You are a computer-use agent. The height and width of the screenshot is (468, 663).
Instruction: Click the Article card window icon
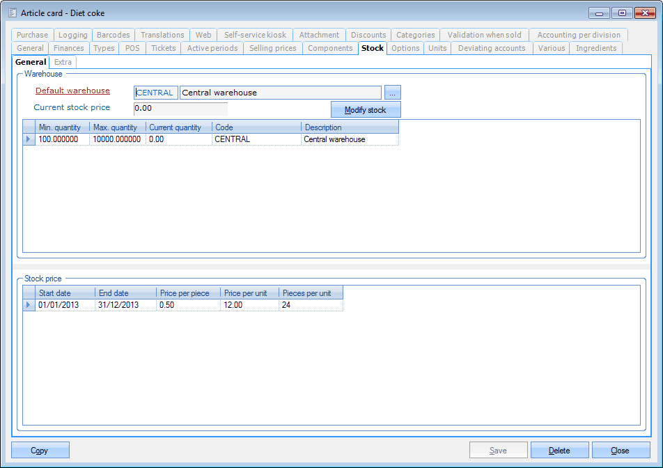[x=12, y=13]
